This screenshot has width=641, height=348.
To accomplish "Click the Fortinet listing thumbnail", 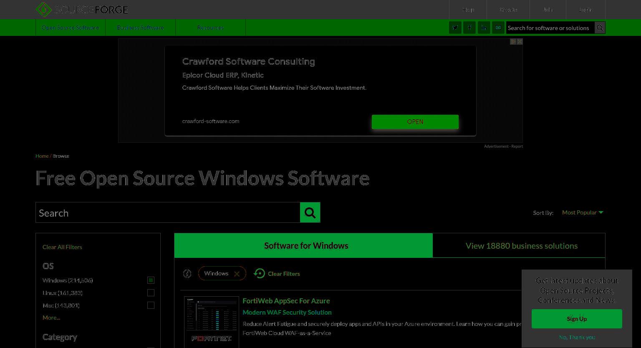I will pyautogui.click(x=212, y=322).
